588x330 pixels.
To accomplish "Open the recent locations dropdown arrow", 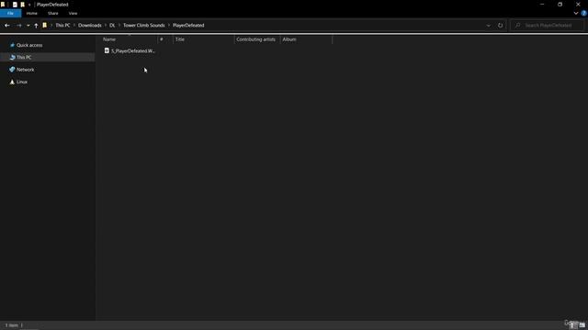I will 28,26.
